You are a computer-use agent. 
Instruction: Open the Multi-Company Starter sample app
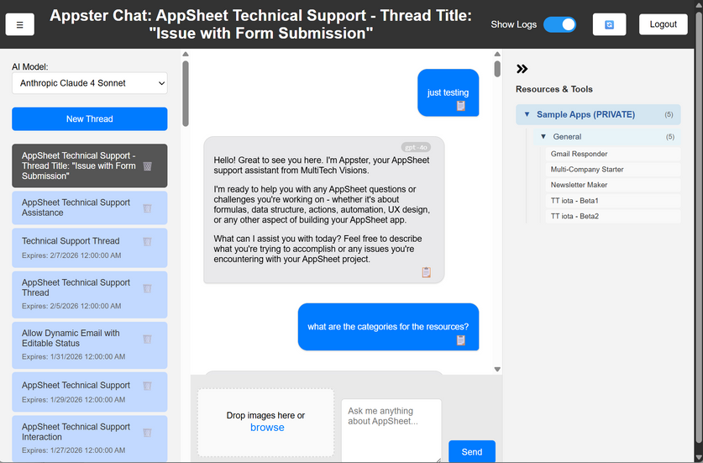point(613,170)
